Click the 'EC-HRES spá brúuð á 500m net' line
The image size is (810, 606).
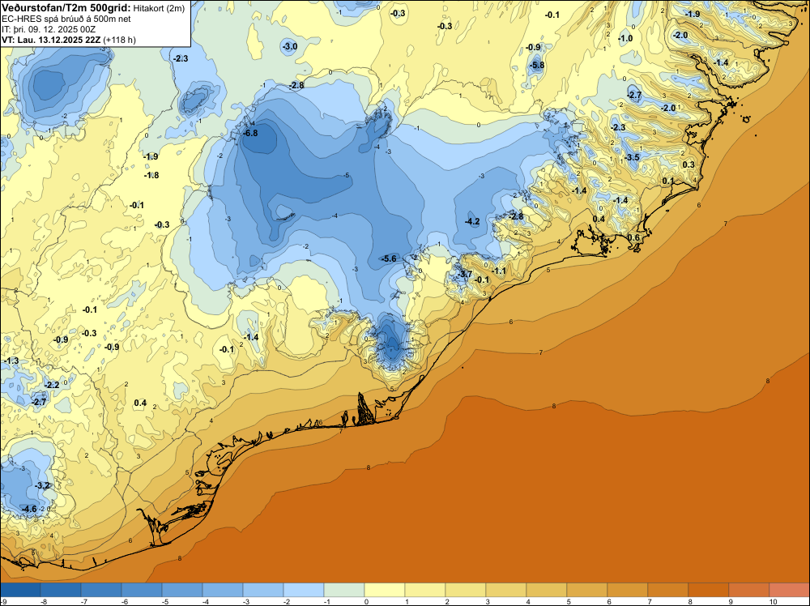pyautogui.click(x=66, y=19)
